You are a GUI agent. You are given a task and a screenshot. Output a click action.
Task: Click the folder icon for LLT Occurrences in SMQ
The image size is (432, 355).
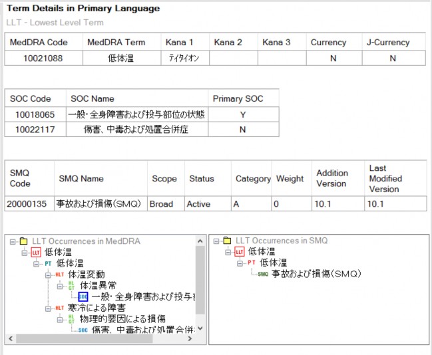coord(226,241)
